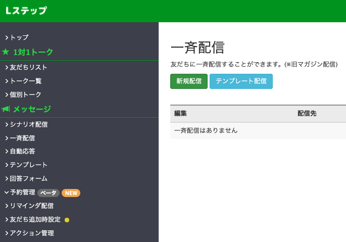Select 一斉配信 in the sidebar
The image size is (346, 242).
(x=23, y=138)
